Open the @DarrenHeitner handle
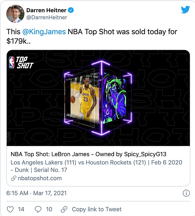 tap(46, 17)
